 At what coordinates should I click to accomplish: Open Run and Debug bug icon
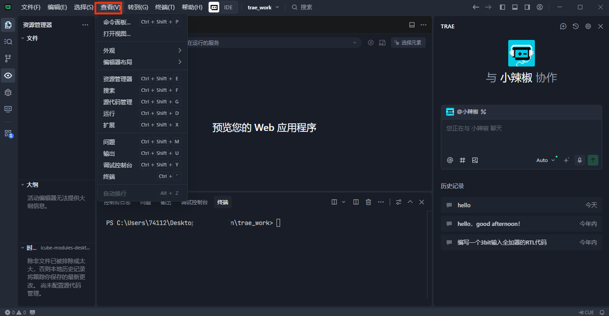(x=8, y=92)
